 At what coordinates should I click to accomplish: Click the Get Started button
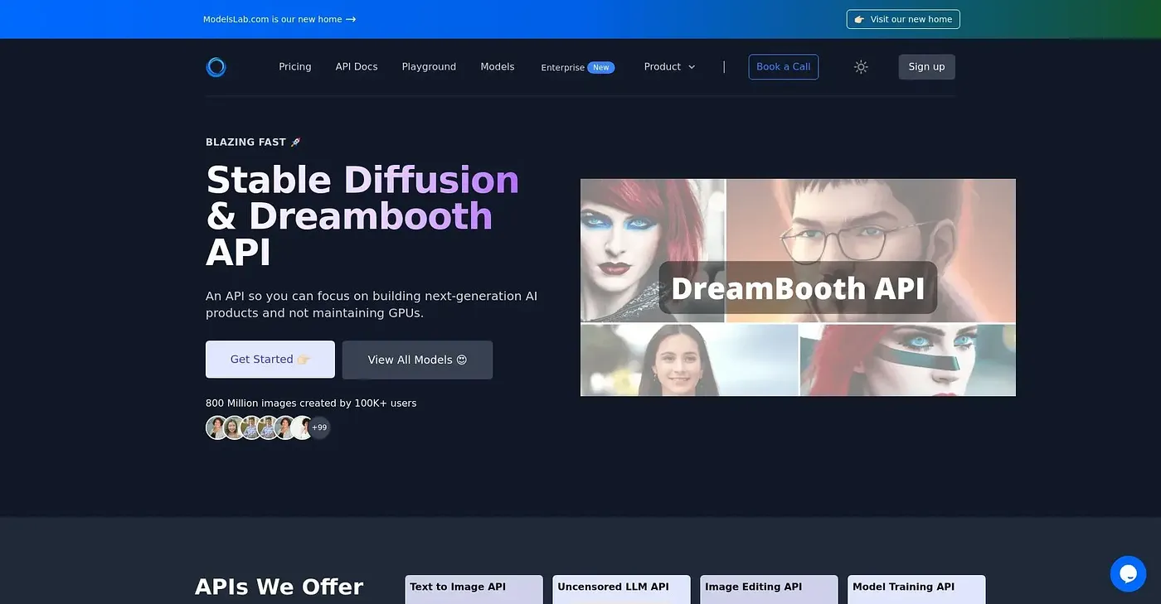click(x=270, y=360)
